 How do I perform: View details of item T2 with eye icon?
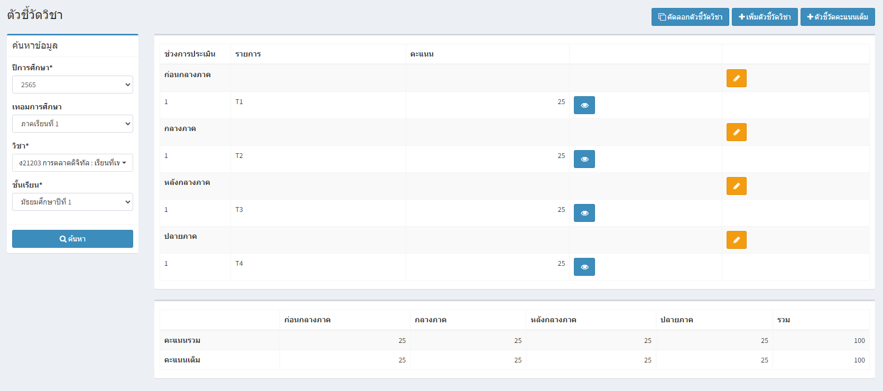[x=584, y=159]
